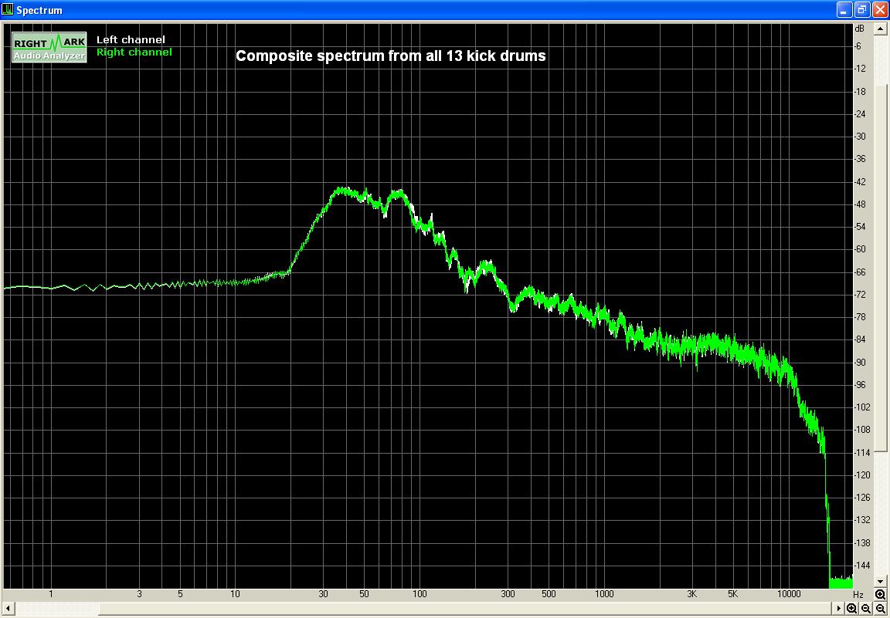Click the horizontal scrollbar right arrow

[x=838, y=609]
